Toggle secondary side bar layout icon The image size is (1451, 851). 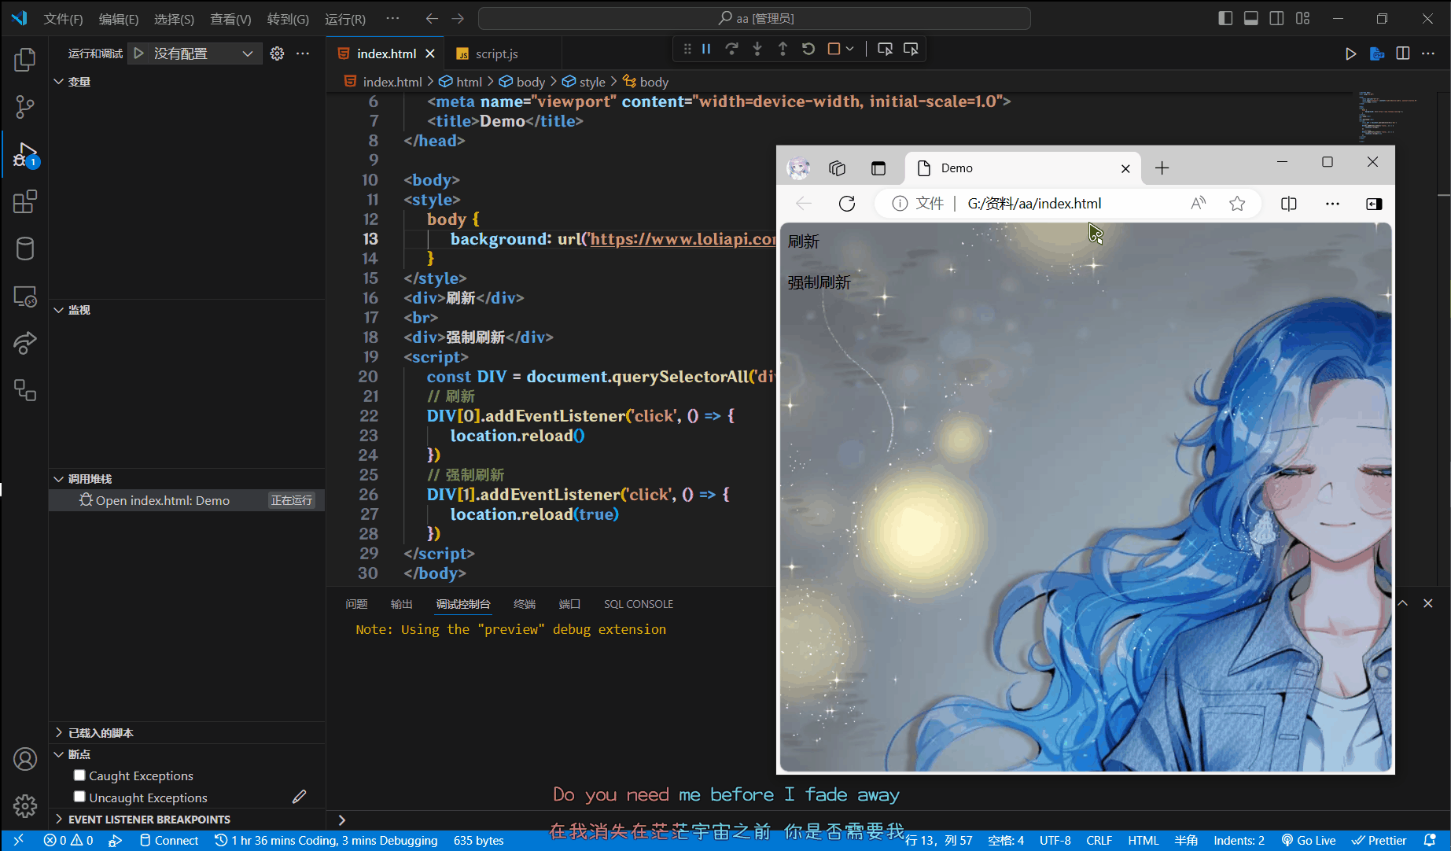click(1277, 18)
